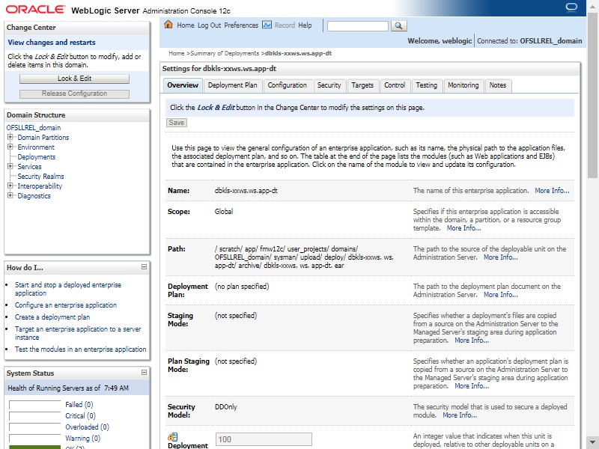Image resolution: width=599 pixels, height=449 pixels.
Task: Click the top-right Oracle ring icon
Action: pyautogui.click(x=571, y=7)
